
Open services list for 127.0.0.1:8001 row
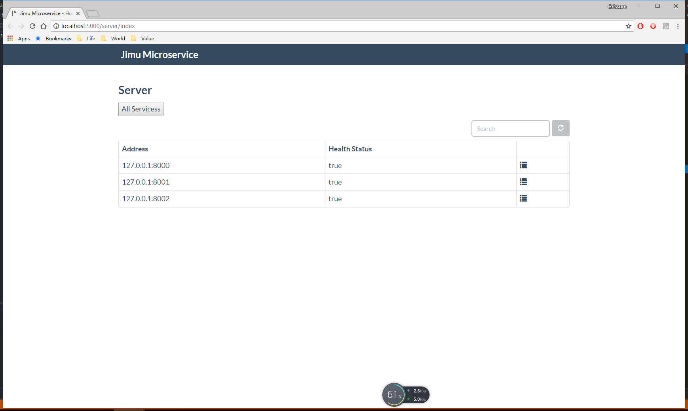pyautogui.click(x=523, y=182)
